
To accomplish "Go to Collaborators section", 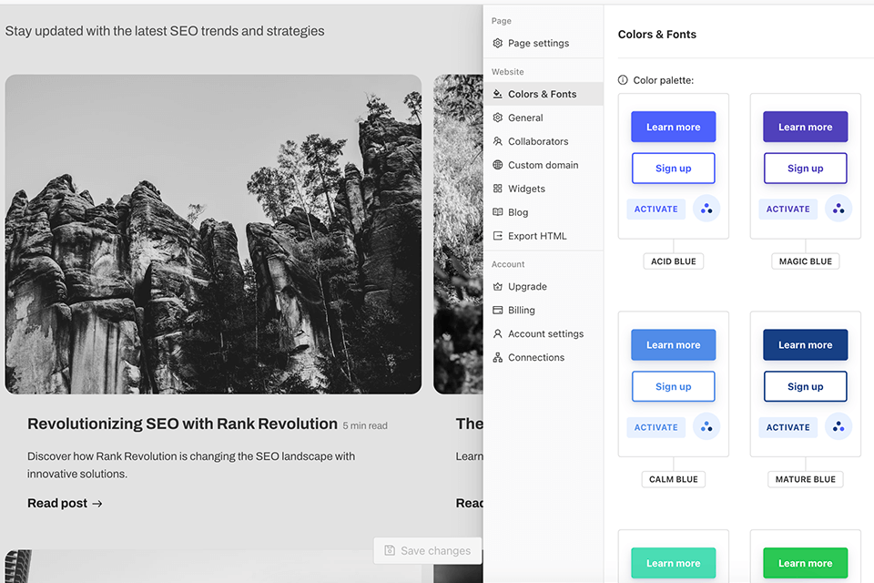I will coord(544,141).
